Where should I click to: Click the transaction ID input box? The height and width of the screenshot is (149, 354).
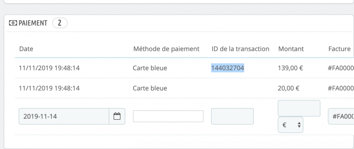tap(232, 116)
